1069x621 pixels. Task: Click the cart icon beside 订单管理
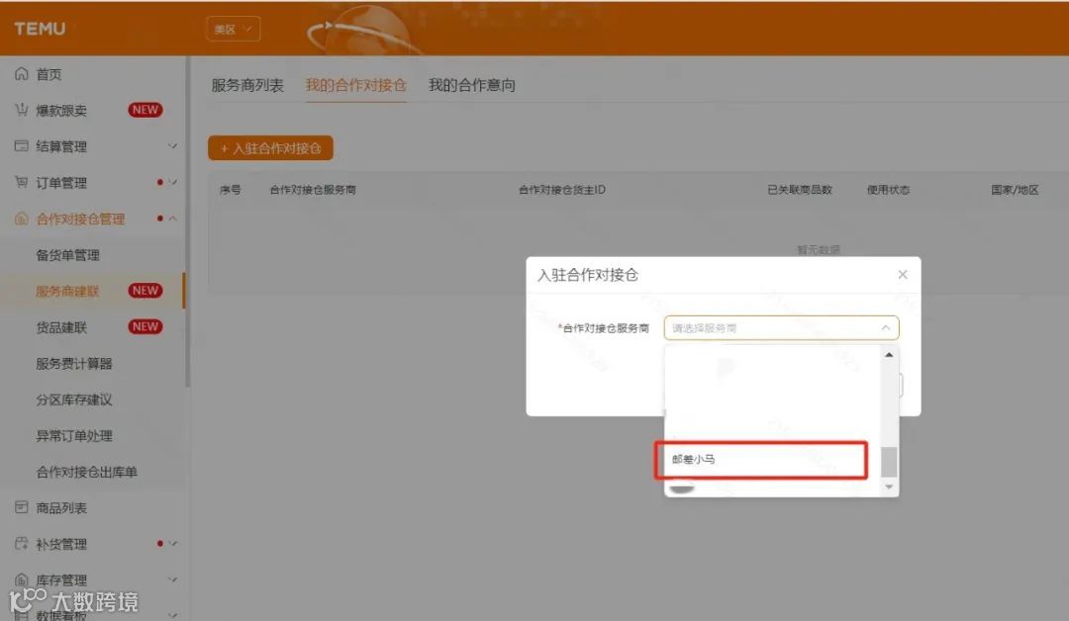pos(22,182)
